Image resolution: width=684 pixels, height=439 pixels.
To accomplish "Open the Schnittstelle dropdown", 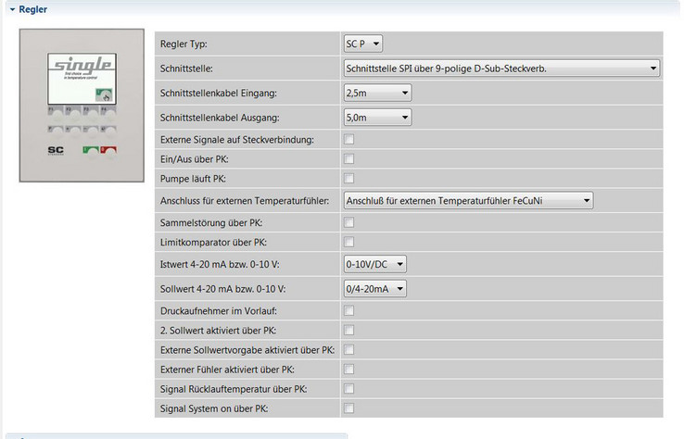I will [x=501, y=69].
